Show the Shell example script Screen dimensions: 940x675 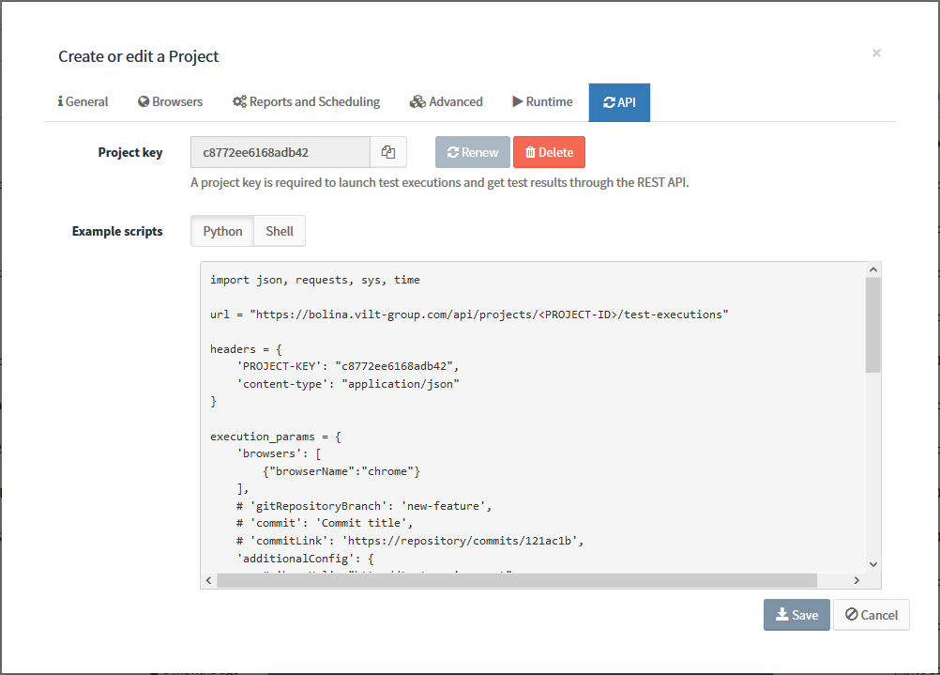(280, 231)
